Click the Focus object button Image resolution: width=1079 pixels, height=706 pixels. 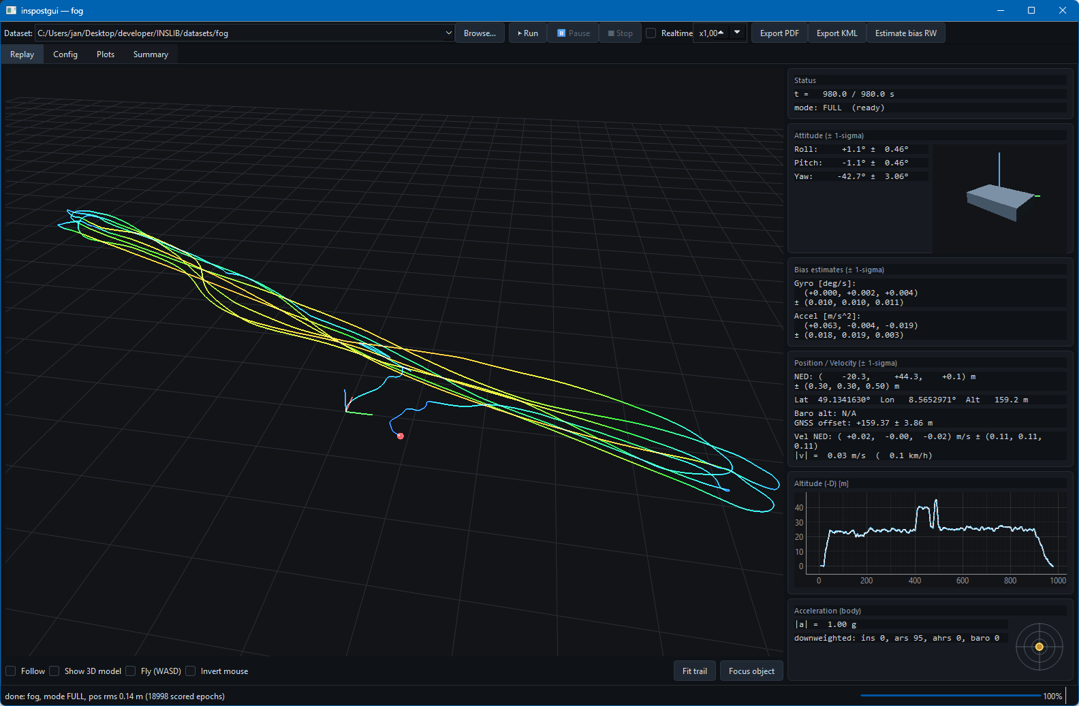click(751, 671)
